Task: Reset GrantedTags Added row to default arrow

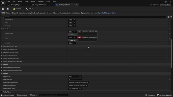Action: point(169,39)
